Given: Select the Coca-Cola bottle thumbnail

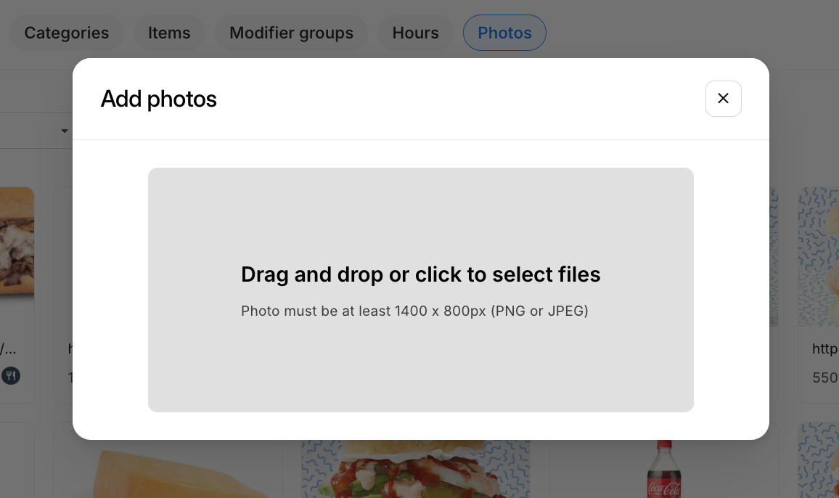Looking at the screenshot, I should [x=663, y=470].
